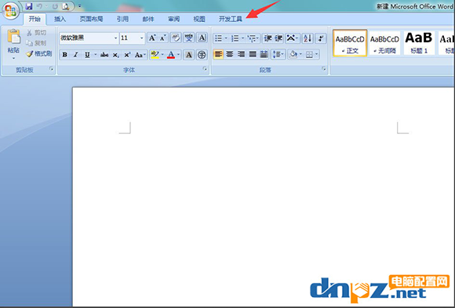Click the 粘贴 paste button
The width and height of the screenshot is (455, 308).
point(13,44)
